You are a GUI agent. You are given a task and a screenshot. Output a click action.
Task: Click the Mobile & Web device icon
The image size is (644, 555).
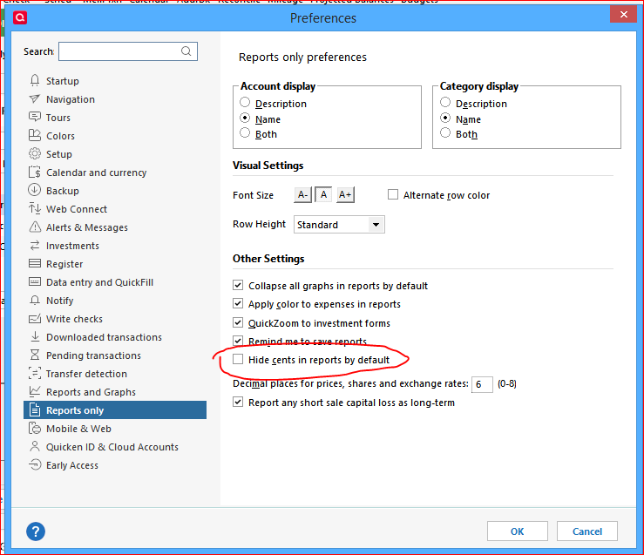[x=35, y=428]
